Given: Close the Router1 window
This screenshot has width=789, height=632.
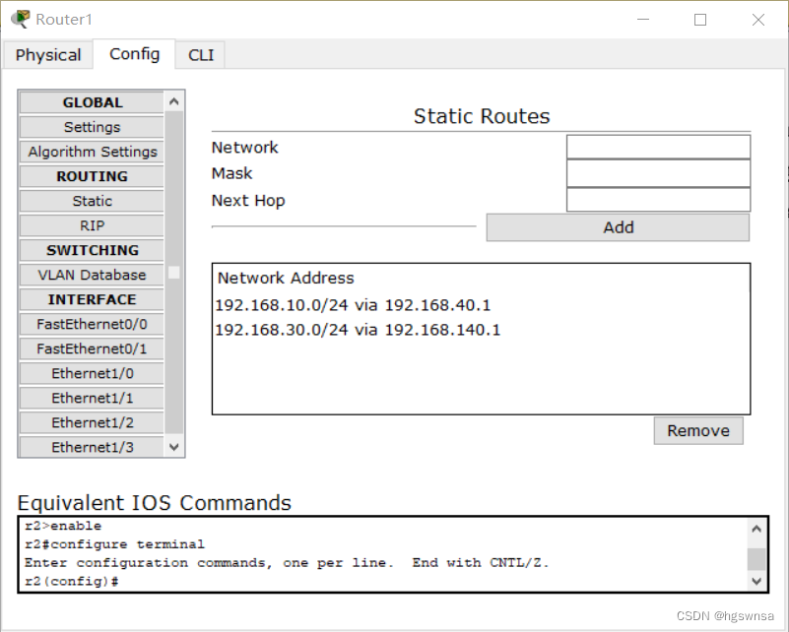Looking at the screenshot, I should [x=758, y=20].
